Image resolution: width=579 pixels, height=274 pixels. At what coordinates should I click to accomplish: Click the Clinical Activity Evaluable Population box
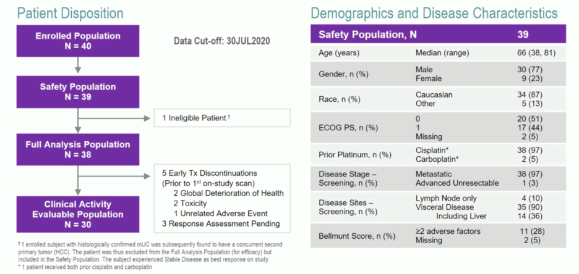(x=78, y=214)
